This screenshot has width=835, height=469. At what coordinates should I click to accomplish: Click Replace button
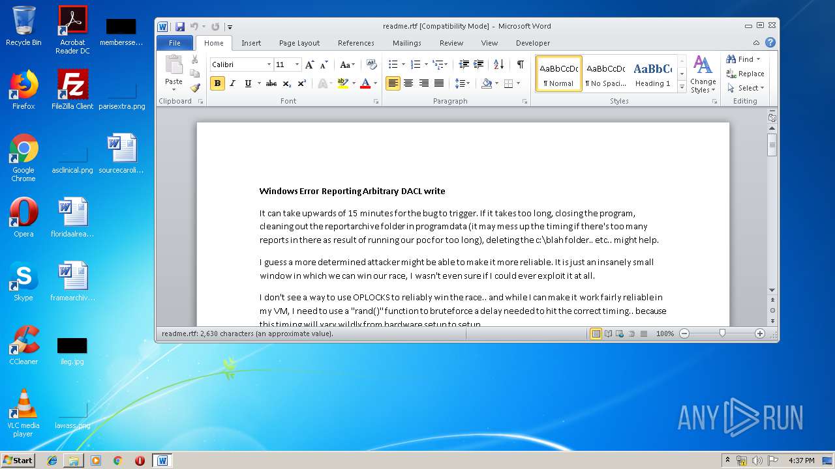coord(746,74)
